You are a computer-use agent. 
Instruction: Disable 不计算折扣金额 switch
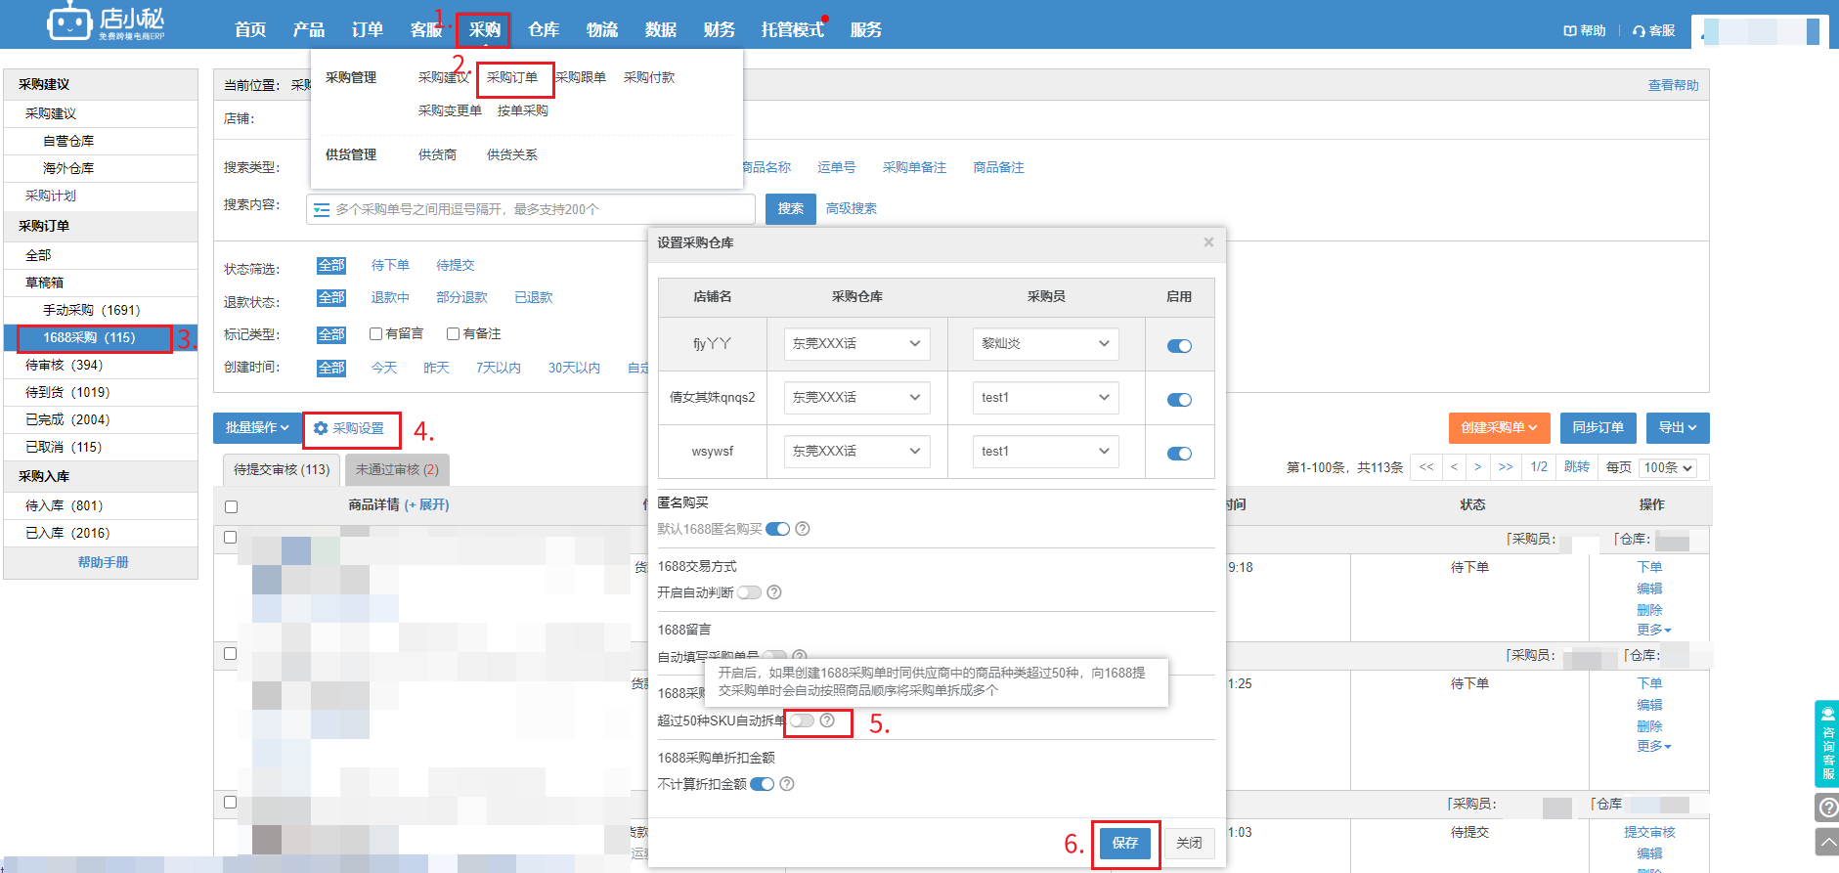(762, 784)
